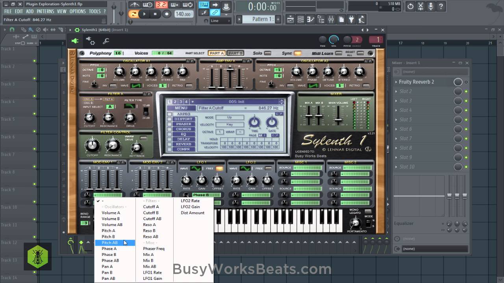
Task: Toggle Midi Learn switch
Action: coord(339,53)
